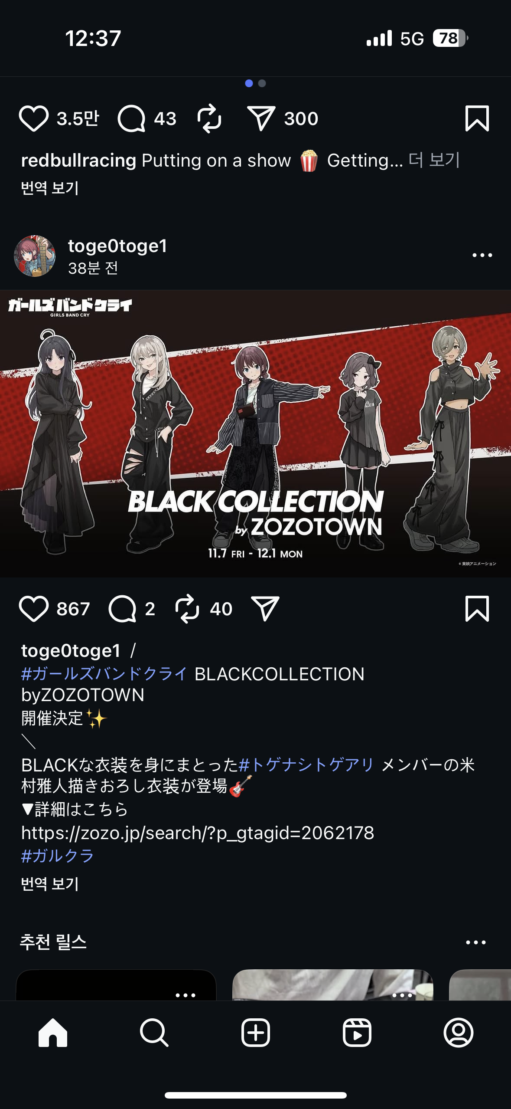Open comments on the toge0toge1 post
Screen dimensions: 511x1109
[x=123, y=609]
